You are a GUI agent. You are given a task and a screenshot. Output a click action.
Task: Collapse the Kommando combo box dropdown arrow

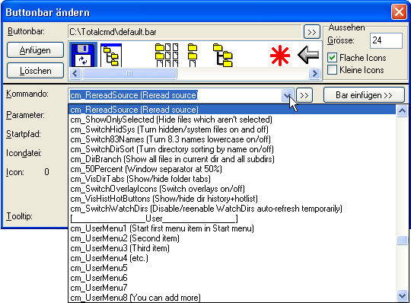tap(288, 95)
